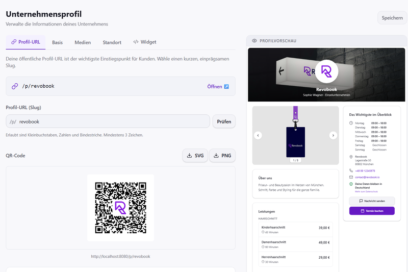Click the eye icon beside Profilvorschau
The height and width of the screenshot is (272, 408).
click(x=254, y=41)
